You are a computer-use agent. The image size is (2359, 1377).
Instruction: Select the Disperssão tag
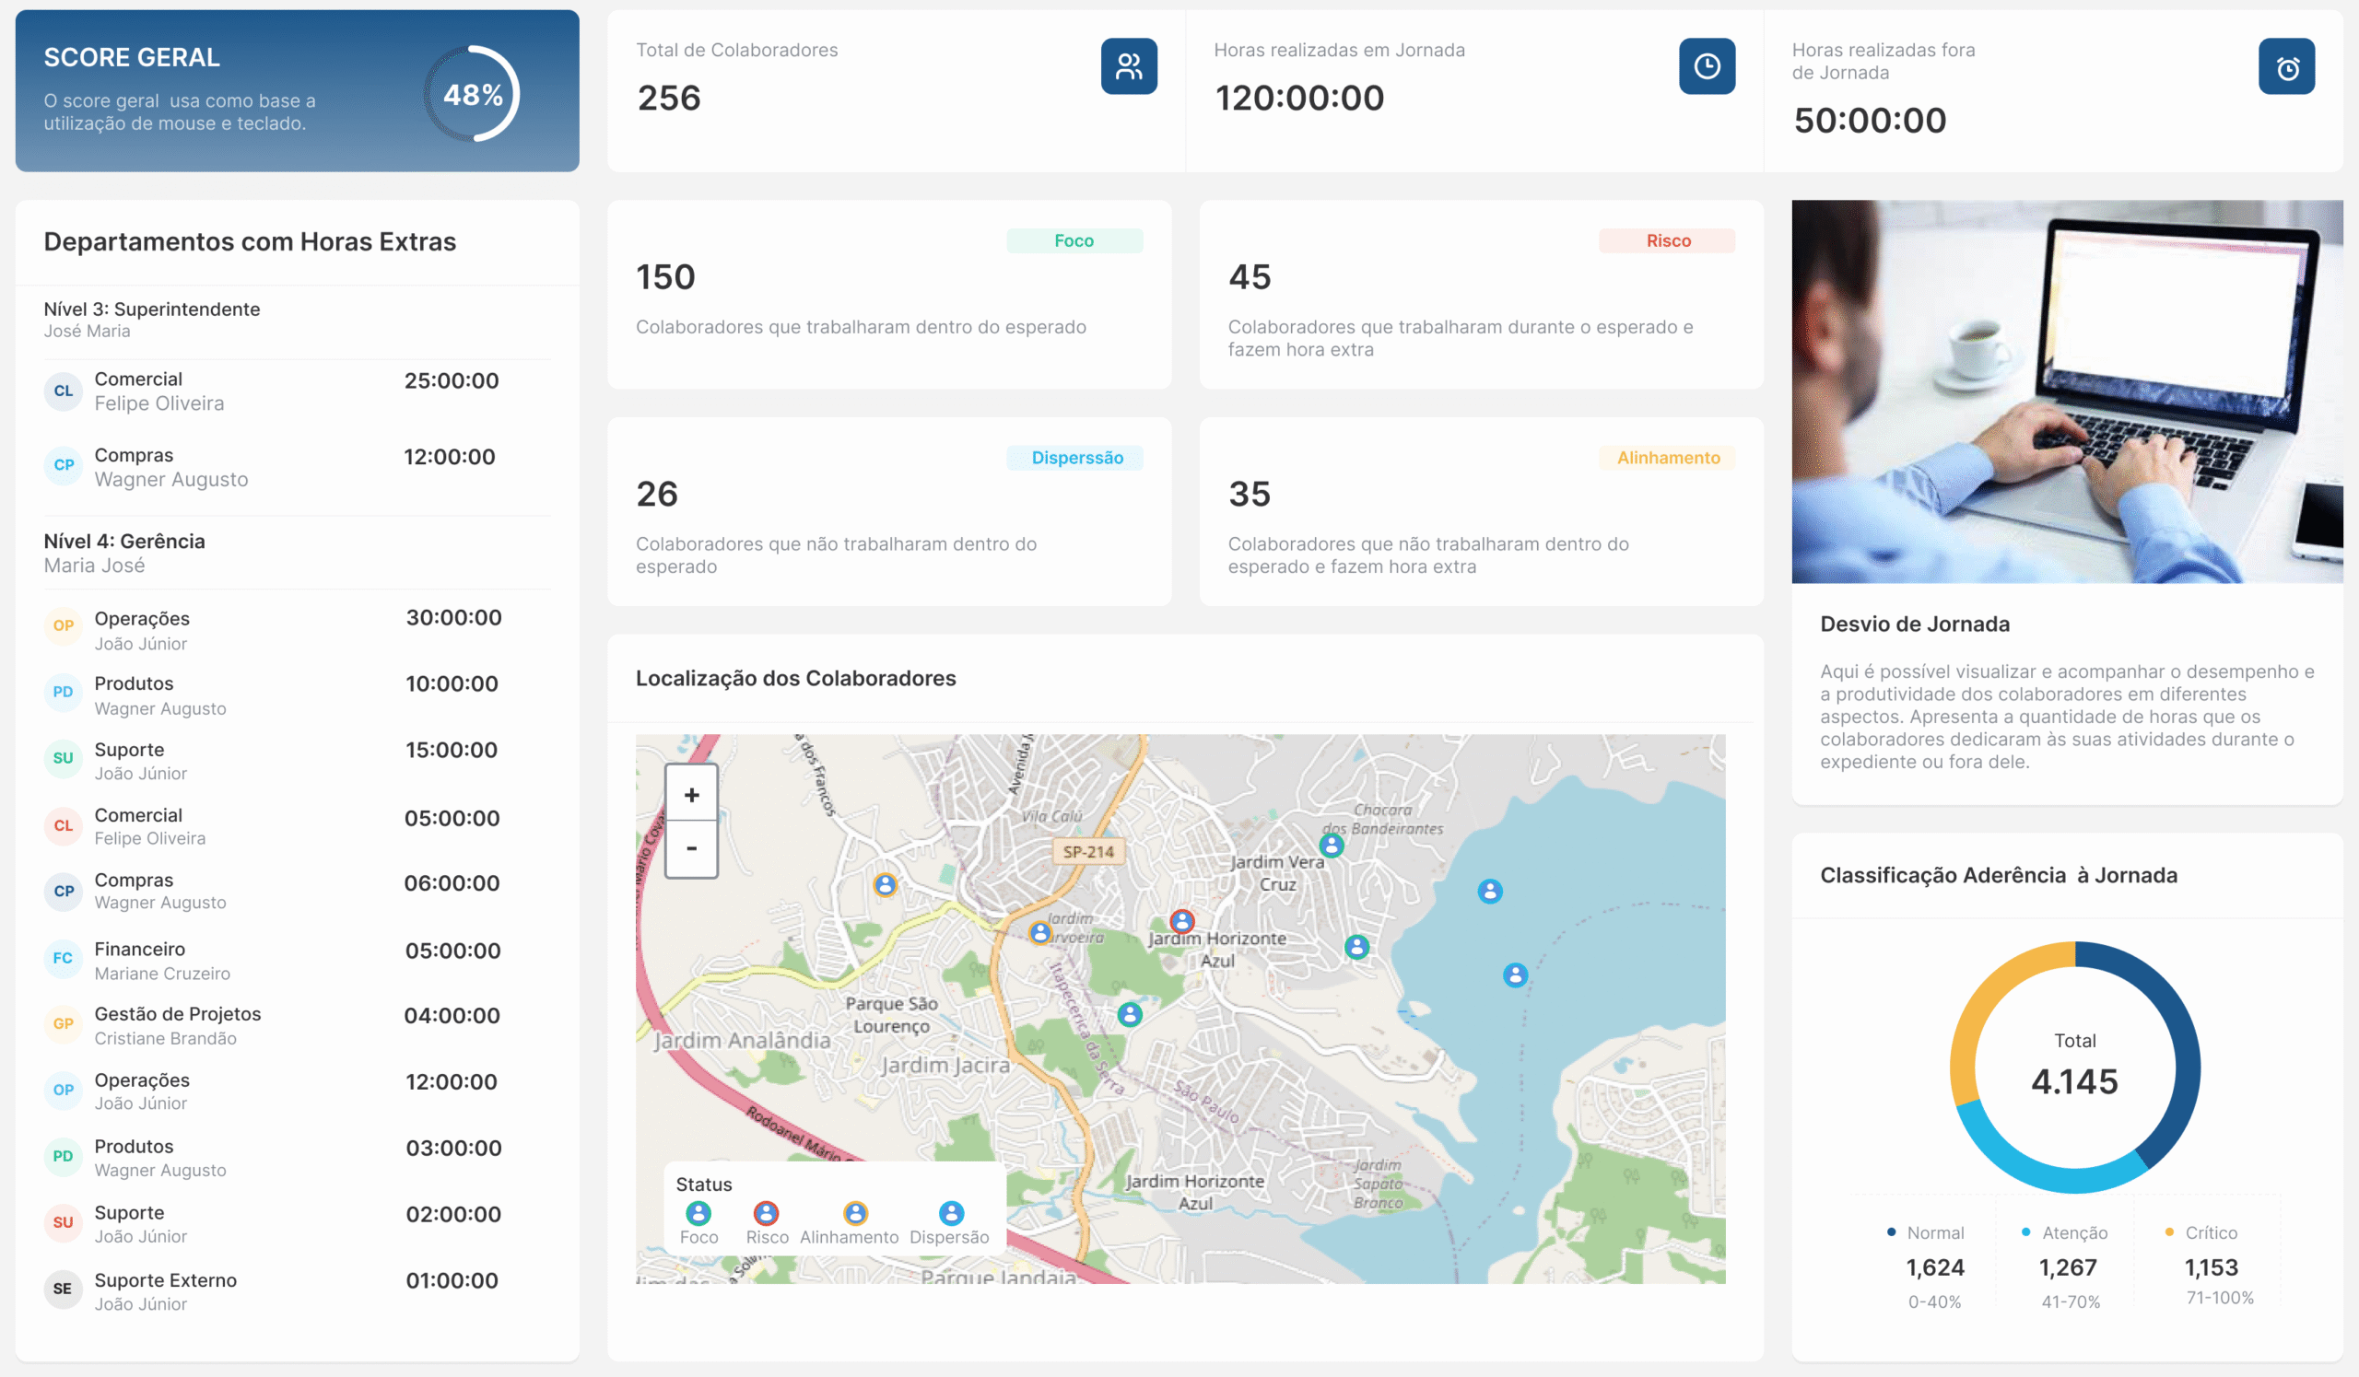click(1075, 458)
